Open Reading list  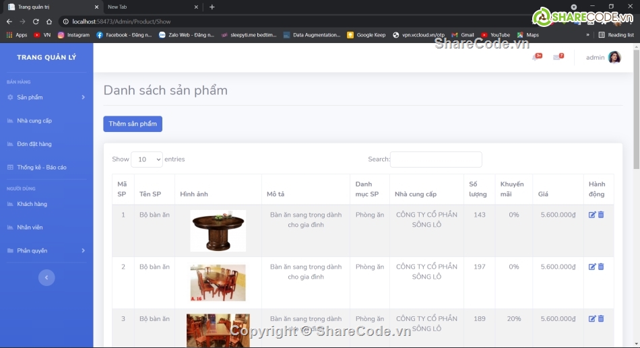click(x=616, y=35)
